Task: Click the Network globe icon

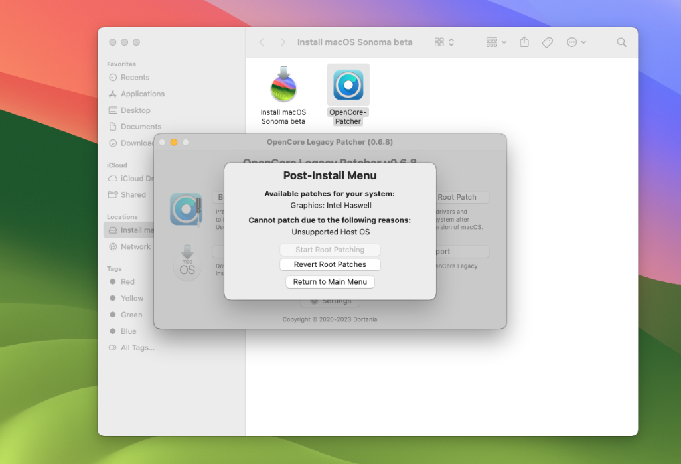Action: [x=113, y=247]
